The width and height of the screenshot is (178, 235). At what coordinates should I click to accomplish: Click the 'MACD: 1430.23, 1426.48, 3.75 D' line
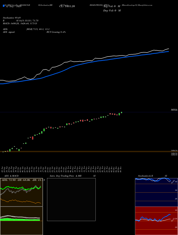(x=20, y=23)
